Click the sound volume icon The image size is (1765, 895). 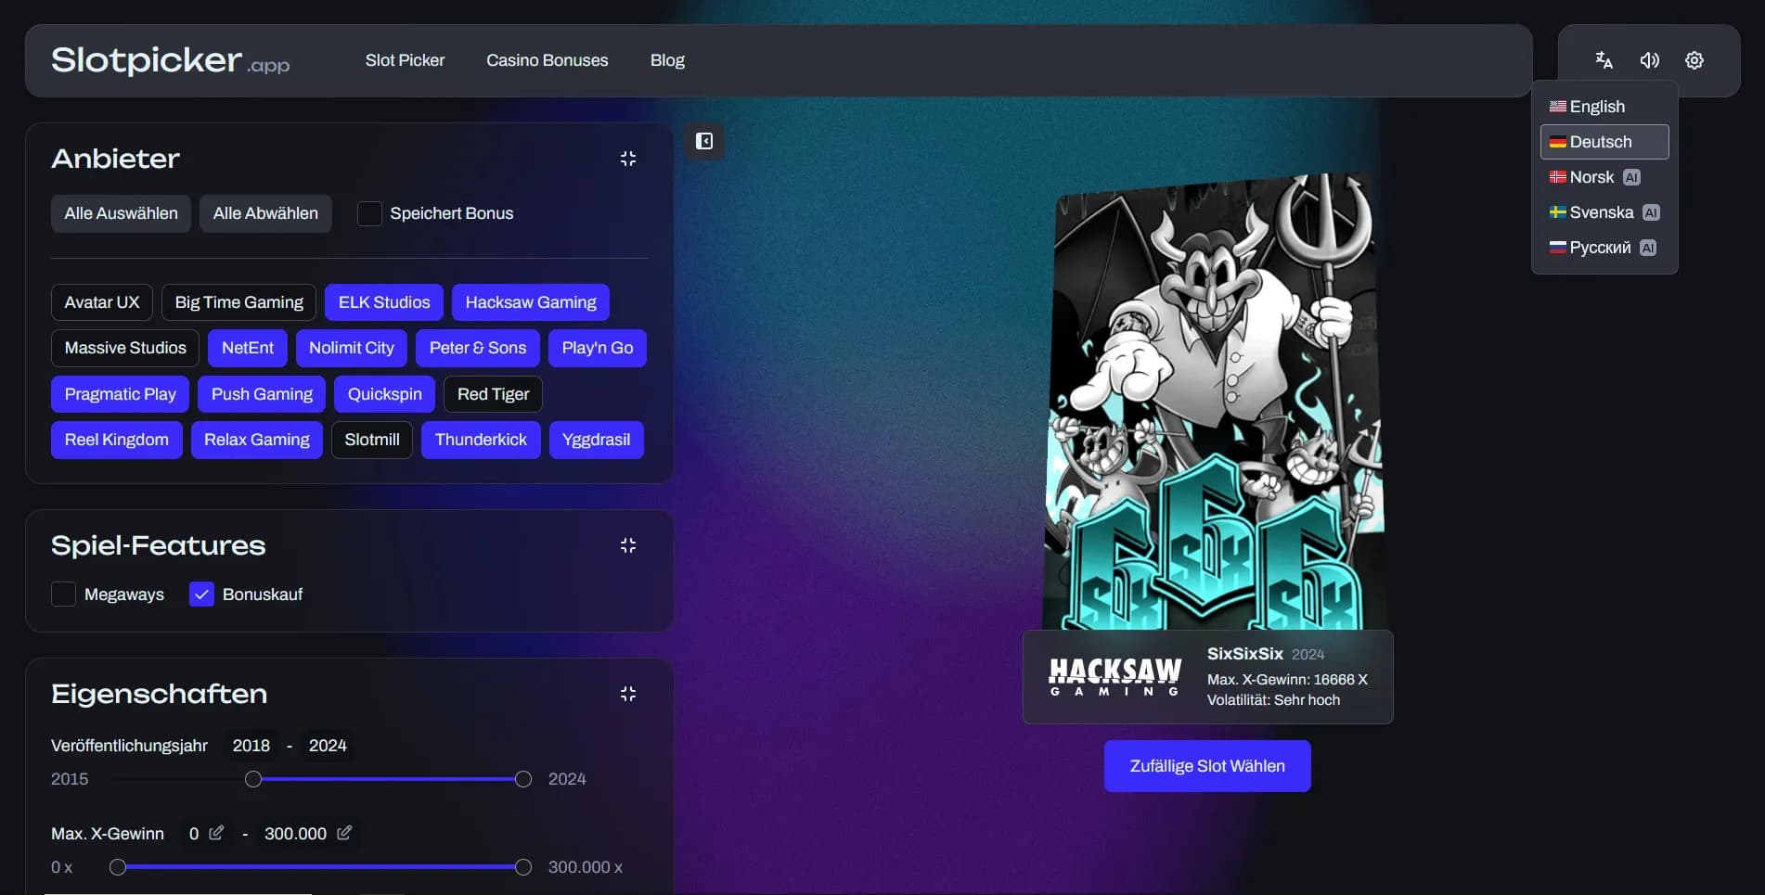(x=1650, y=59)
